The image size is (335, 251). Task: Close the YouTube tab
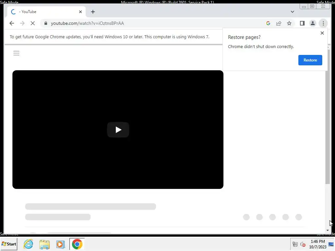click(80, 12)
